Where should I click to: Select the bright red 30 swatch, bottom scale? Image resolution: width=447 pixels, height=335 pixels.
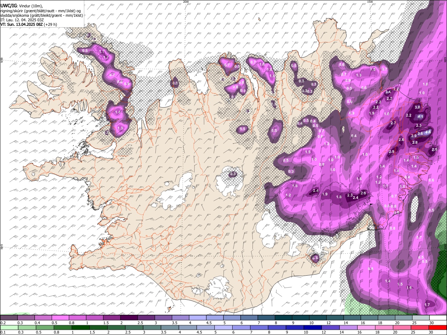tap(438, 327)
